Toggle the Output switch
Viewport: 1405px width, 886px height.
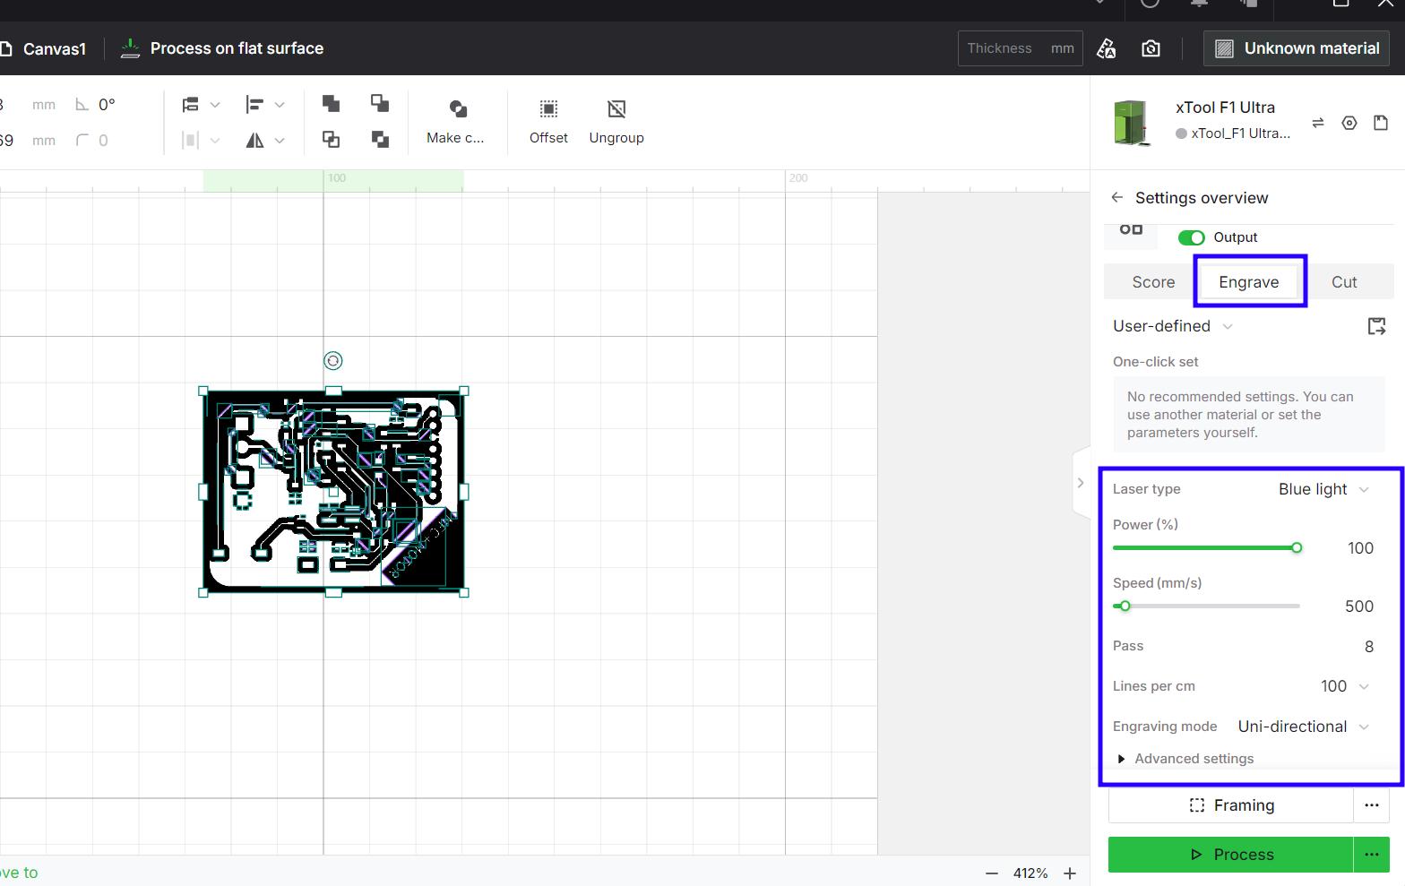pyautogui.click(x=1191, y=237)
